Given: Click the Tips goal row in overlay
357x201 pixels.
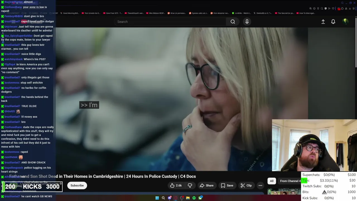Looking at the screenshot, I should tap(329, 180).
